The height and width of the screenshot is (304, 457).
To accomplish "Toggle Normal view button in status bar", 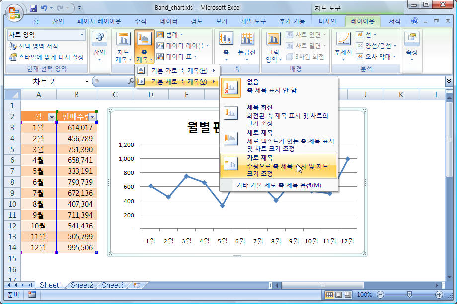I will [x=329, y=295].
